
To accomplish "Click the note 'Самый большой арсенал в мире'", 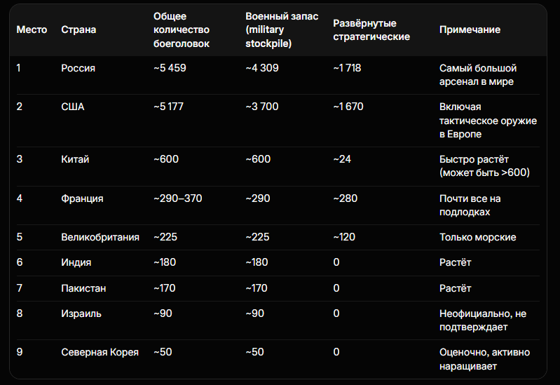I will point(478,75).
